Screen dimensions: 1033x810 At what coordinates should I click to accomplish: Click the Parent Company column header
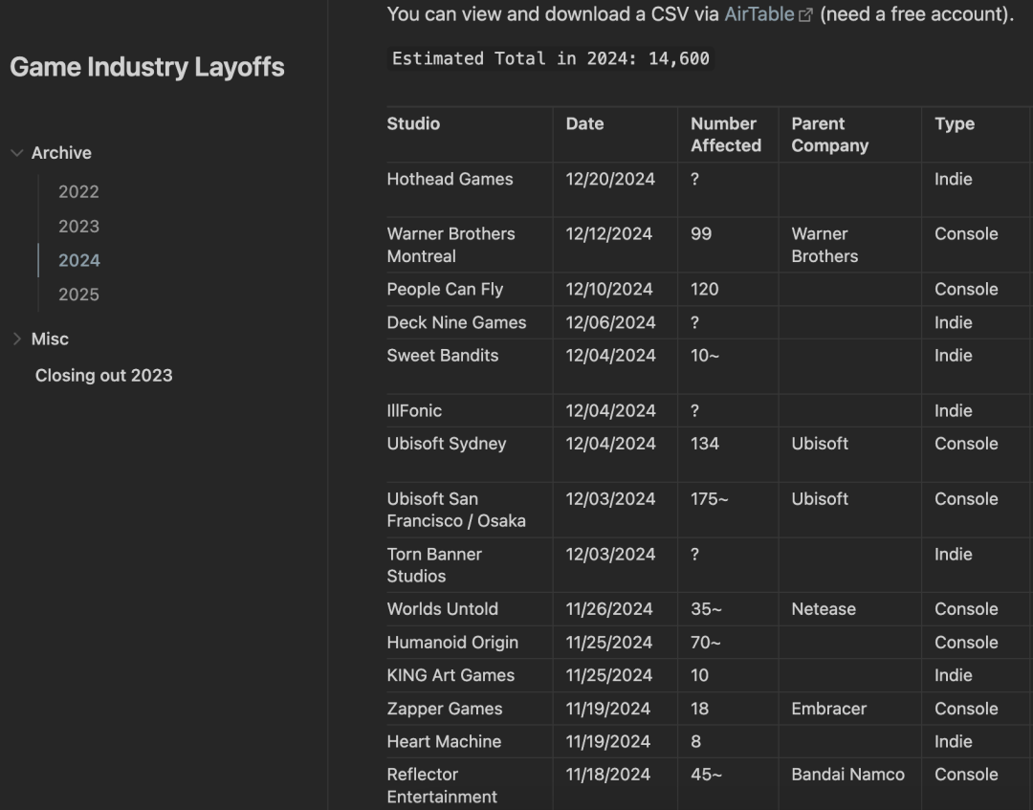coord(829,135)
